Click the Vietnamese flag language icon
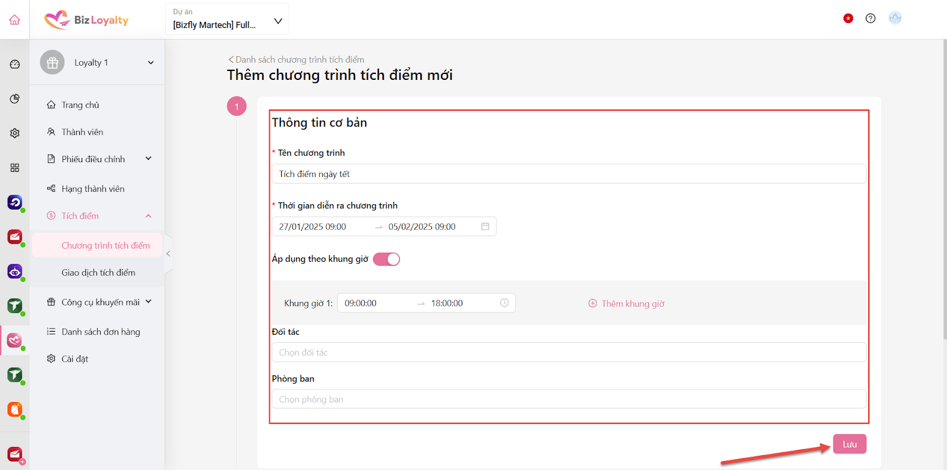The image size is (947, 470). pos(848,18)
